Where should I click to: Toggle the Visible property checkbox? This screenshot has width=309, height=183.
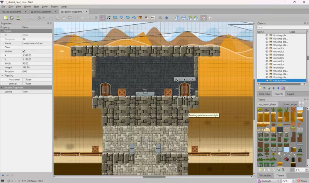tap(24, 51)
